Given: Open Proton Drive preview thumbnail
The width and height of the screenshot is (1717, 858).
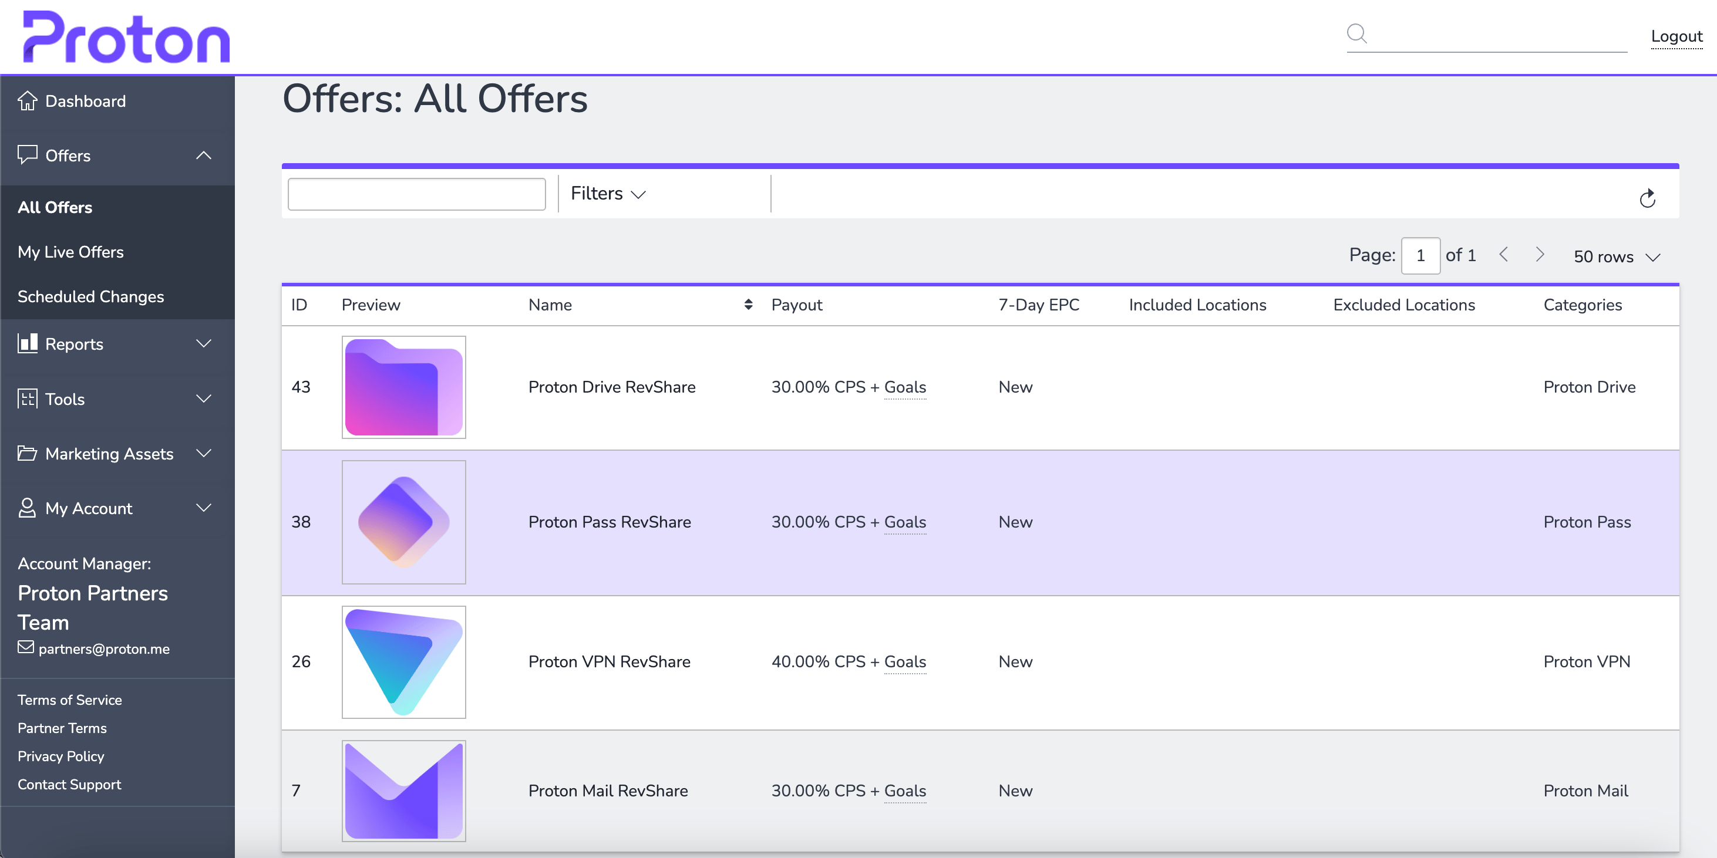Looking at the screenshot, I should pos(403,387).
